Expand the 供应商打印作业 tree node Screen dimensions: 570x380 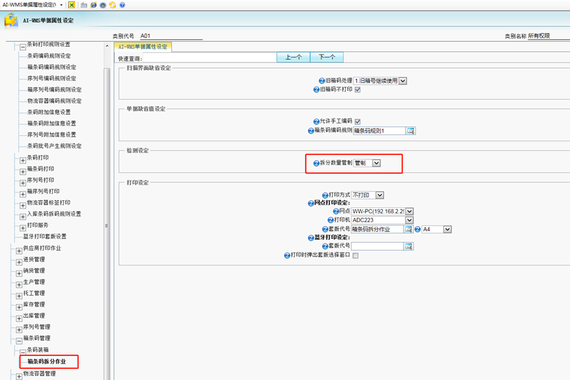tap(19, 248)
